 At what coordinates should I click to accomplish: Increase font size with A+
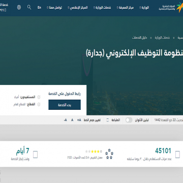[79, 120]
